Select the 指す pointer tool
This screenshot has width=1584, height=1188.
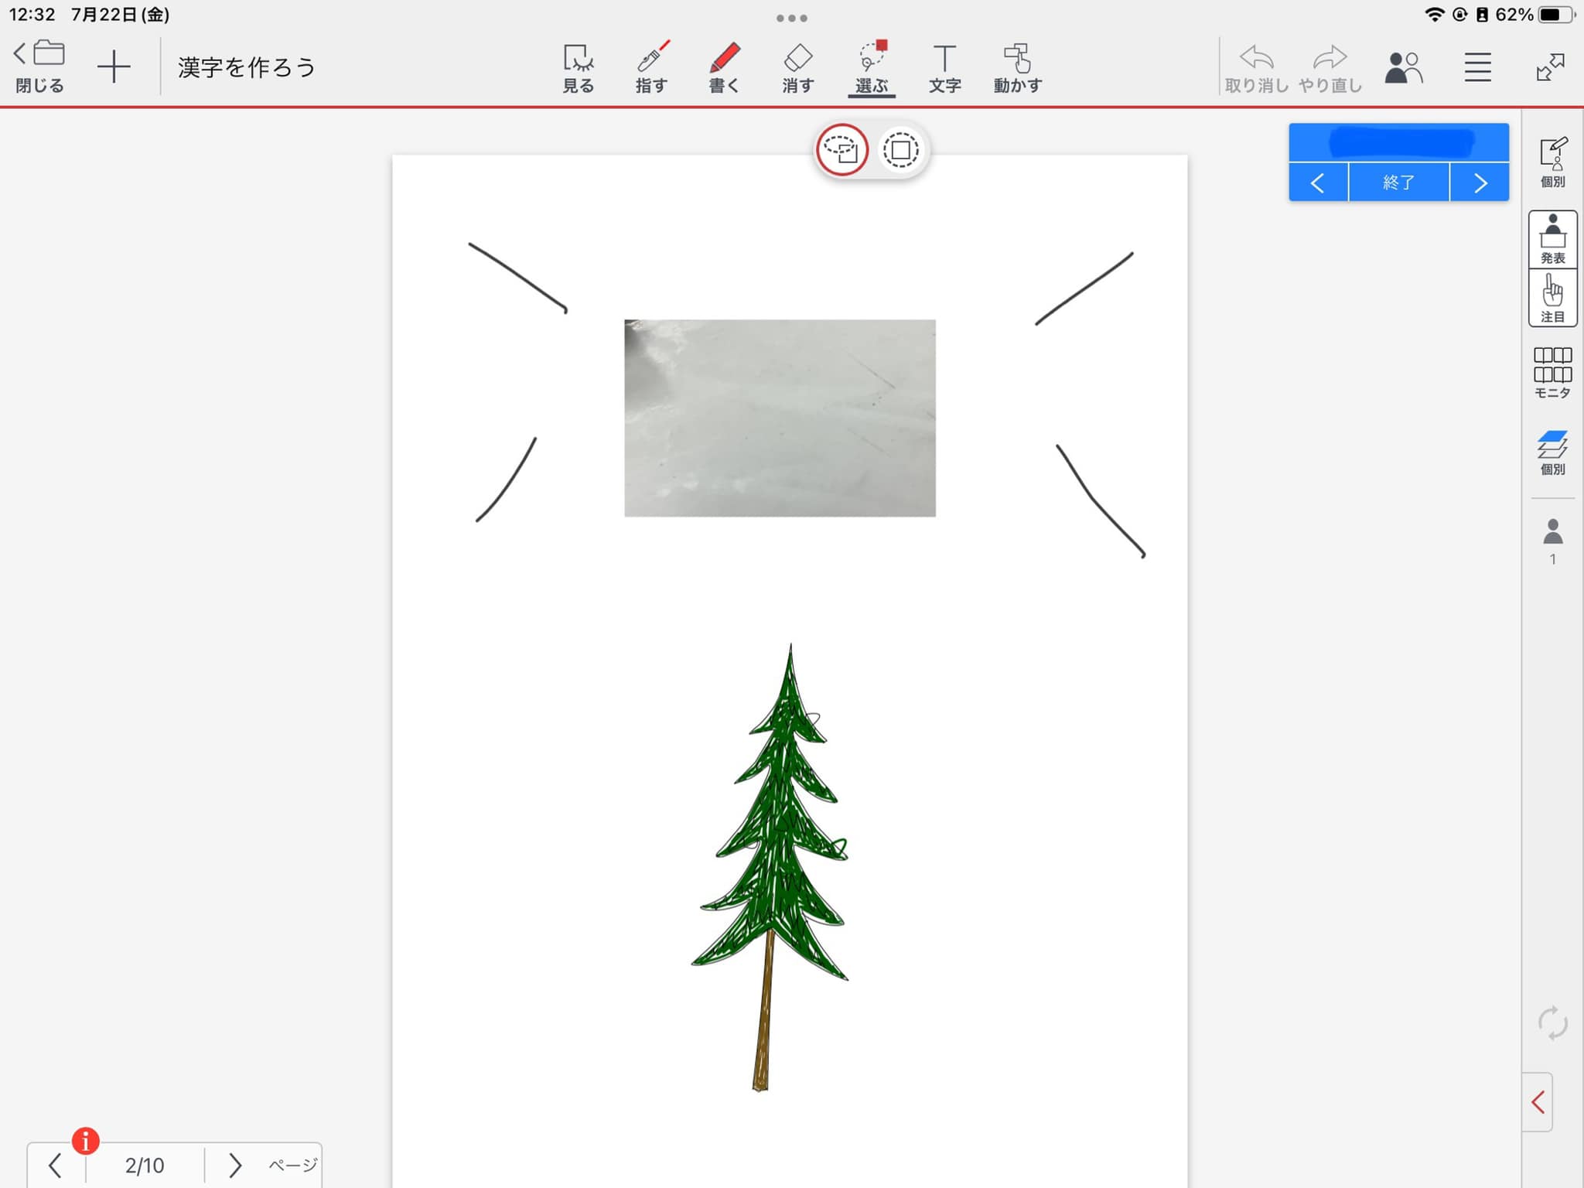pos(651,68)
